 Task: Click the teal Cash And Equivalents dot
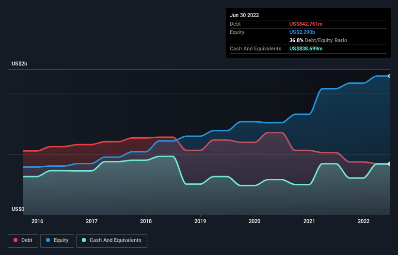coord(84,240)
